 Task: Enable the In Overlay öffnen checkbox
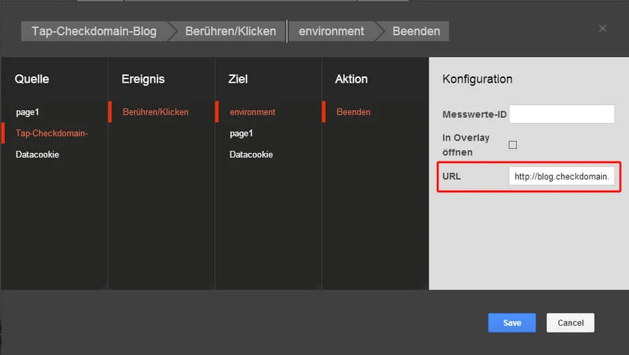coord(513,145)
